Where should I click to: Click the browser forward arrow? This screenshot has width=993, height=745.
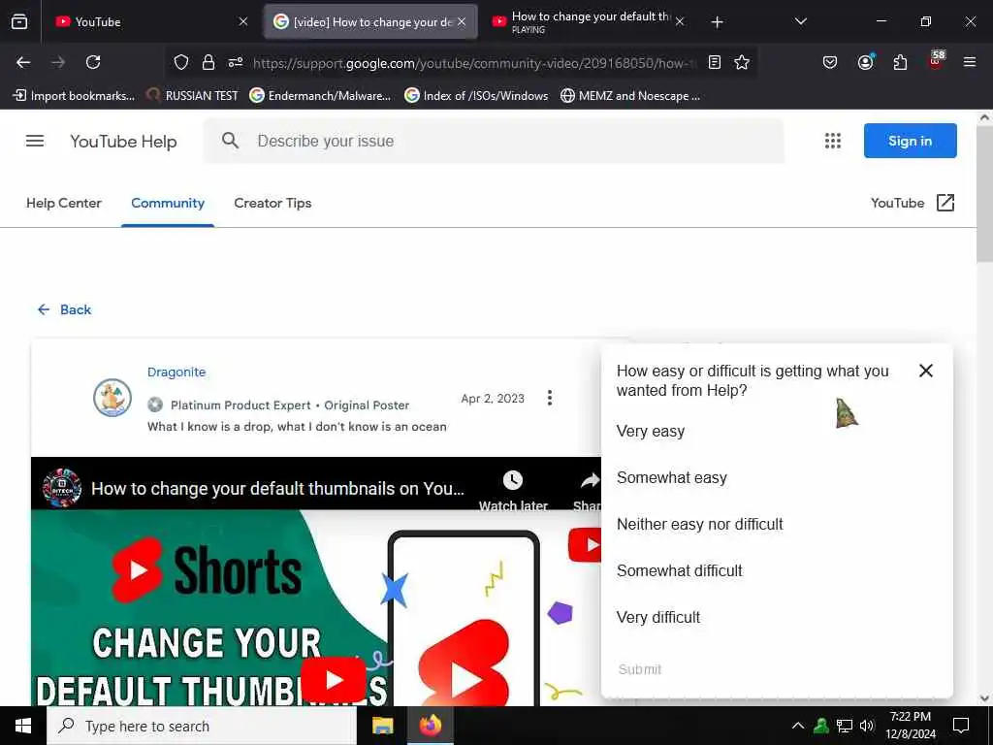pos(58,62)
